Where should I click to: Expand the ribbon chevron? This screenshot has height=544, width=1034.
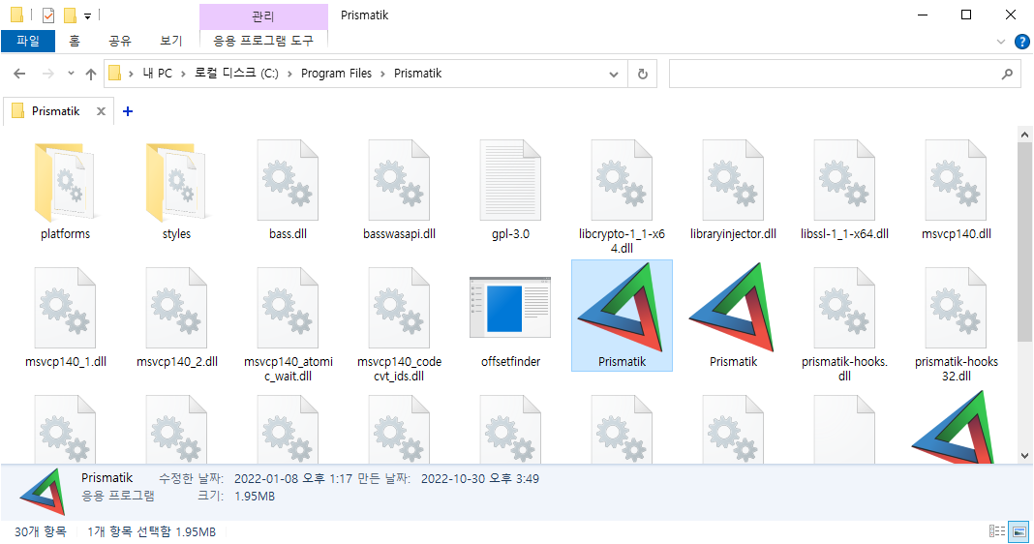[x=1000, y=42]
